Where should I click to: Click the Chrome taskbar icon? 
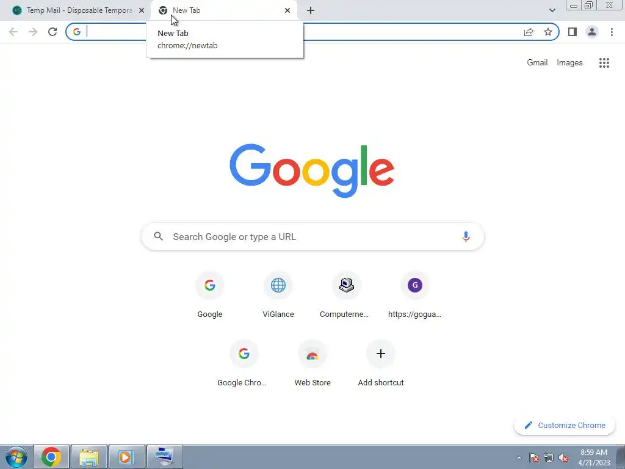(x=51, y=457)
